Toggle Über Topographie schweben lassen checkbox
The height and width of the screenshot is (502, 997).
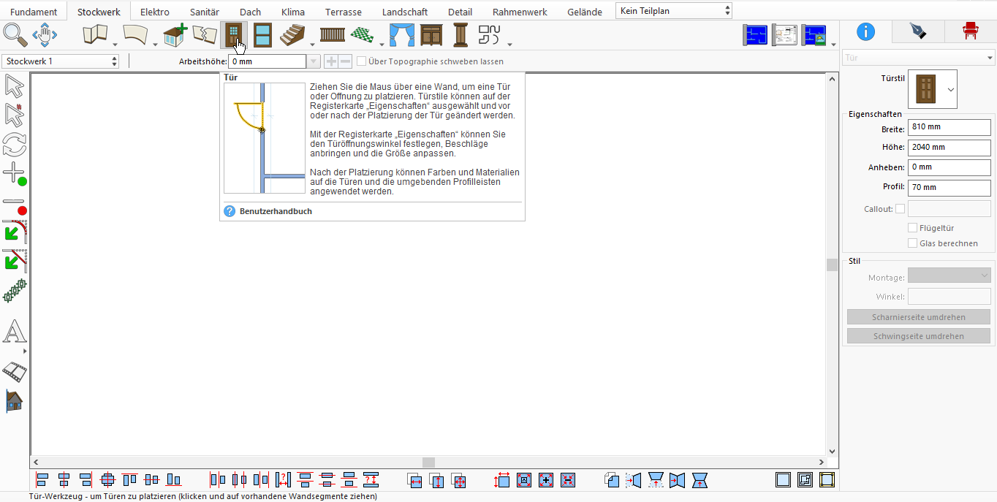pyautogui.click(x=361, y=61)
